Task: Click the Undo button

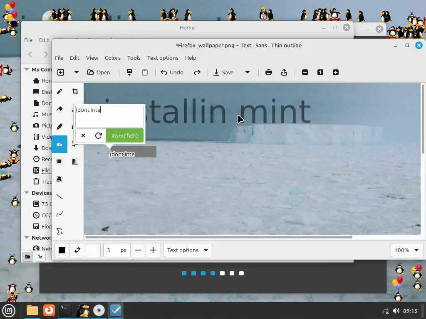Action: coord(172,72)
